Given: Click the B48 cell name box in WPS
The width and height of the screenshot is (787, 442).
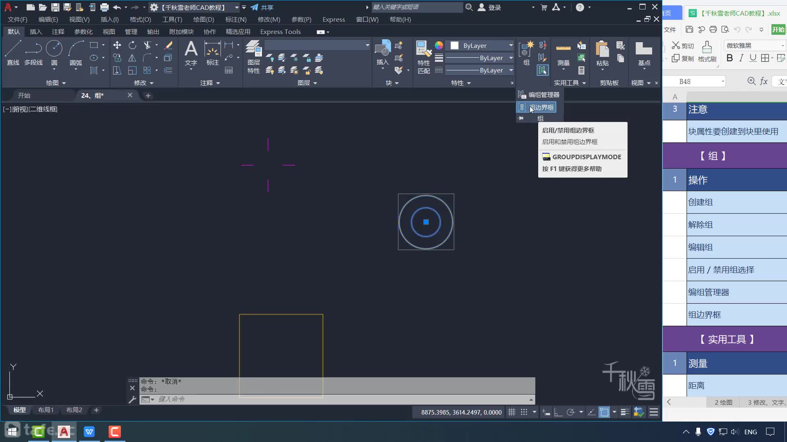Looking at the screenshot, I should pos(693,81).
